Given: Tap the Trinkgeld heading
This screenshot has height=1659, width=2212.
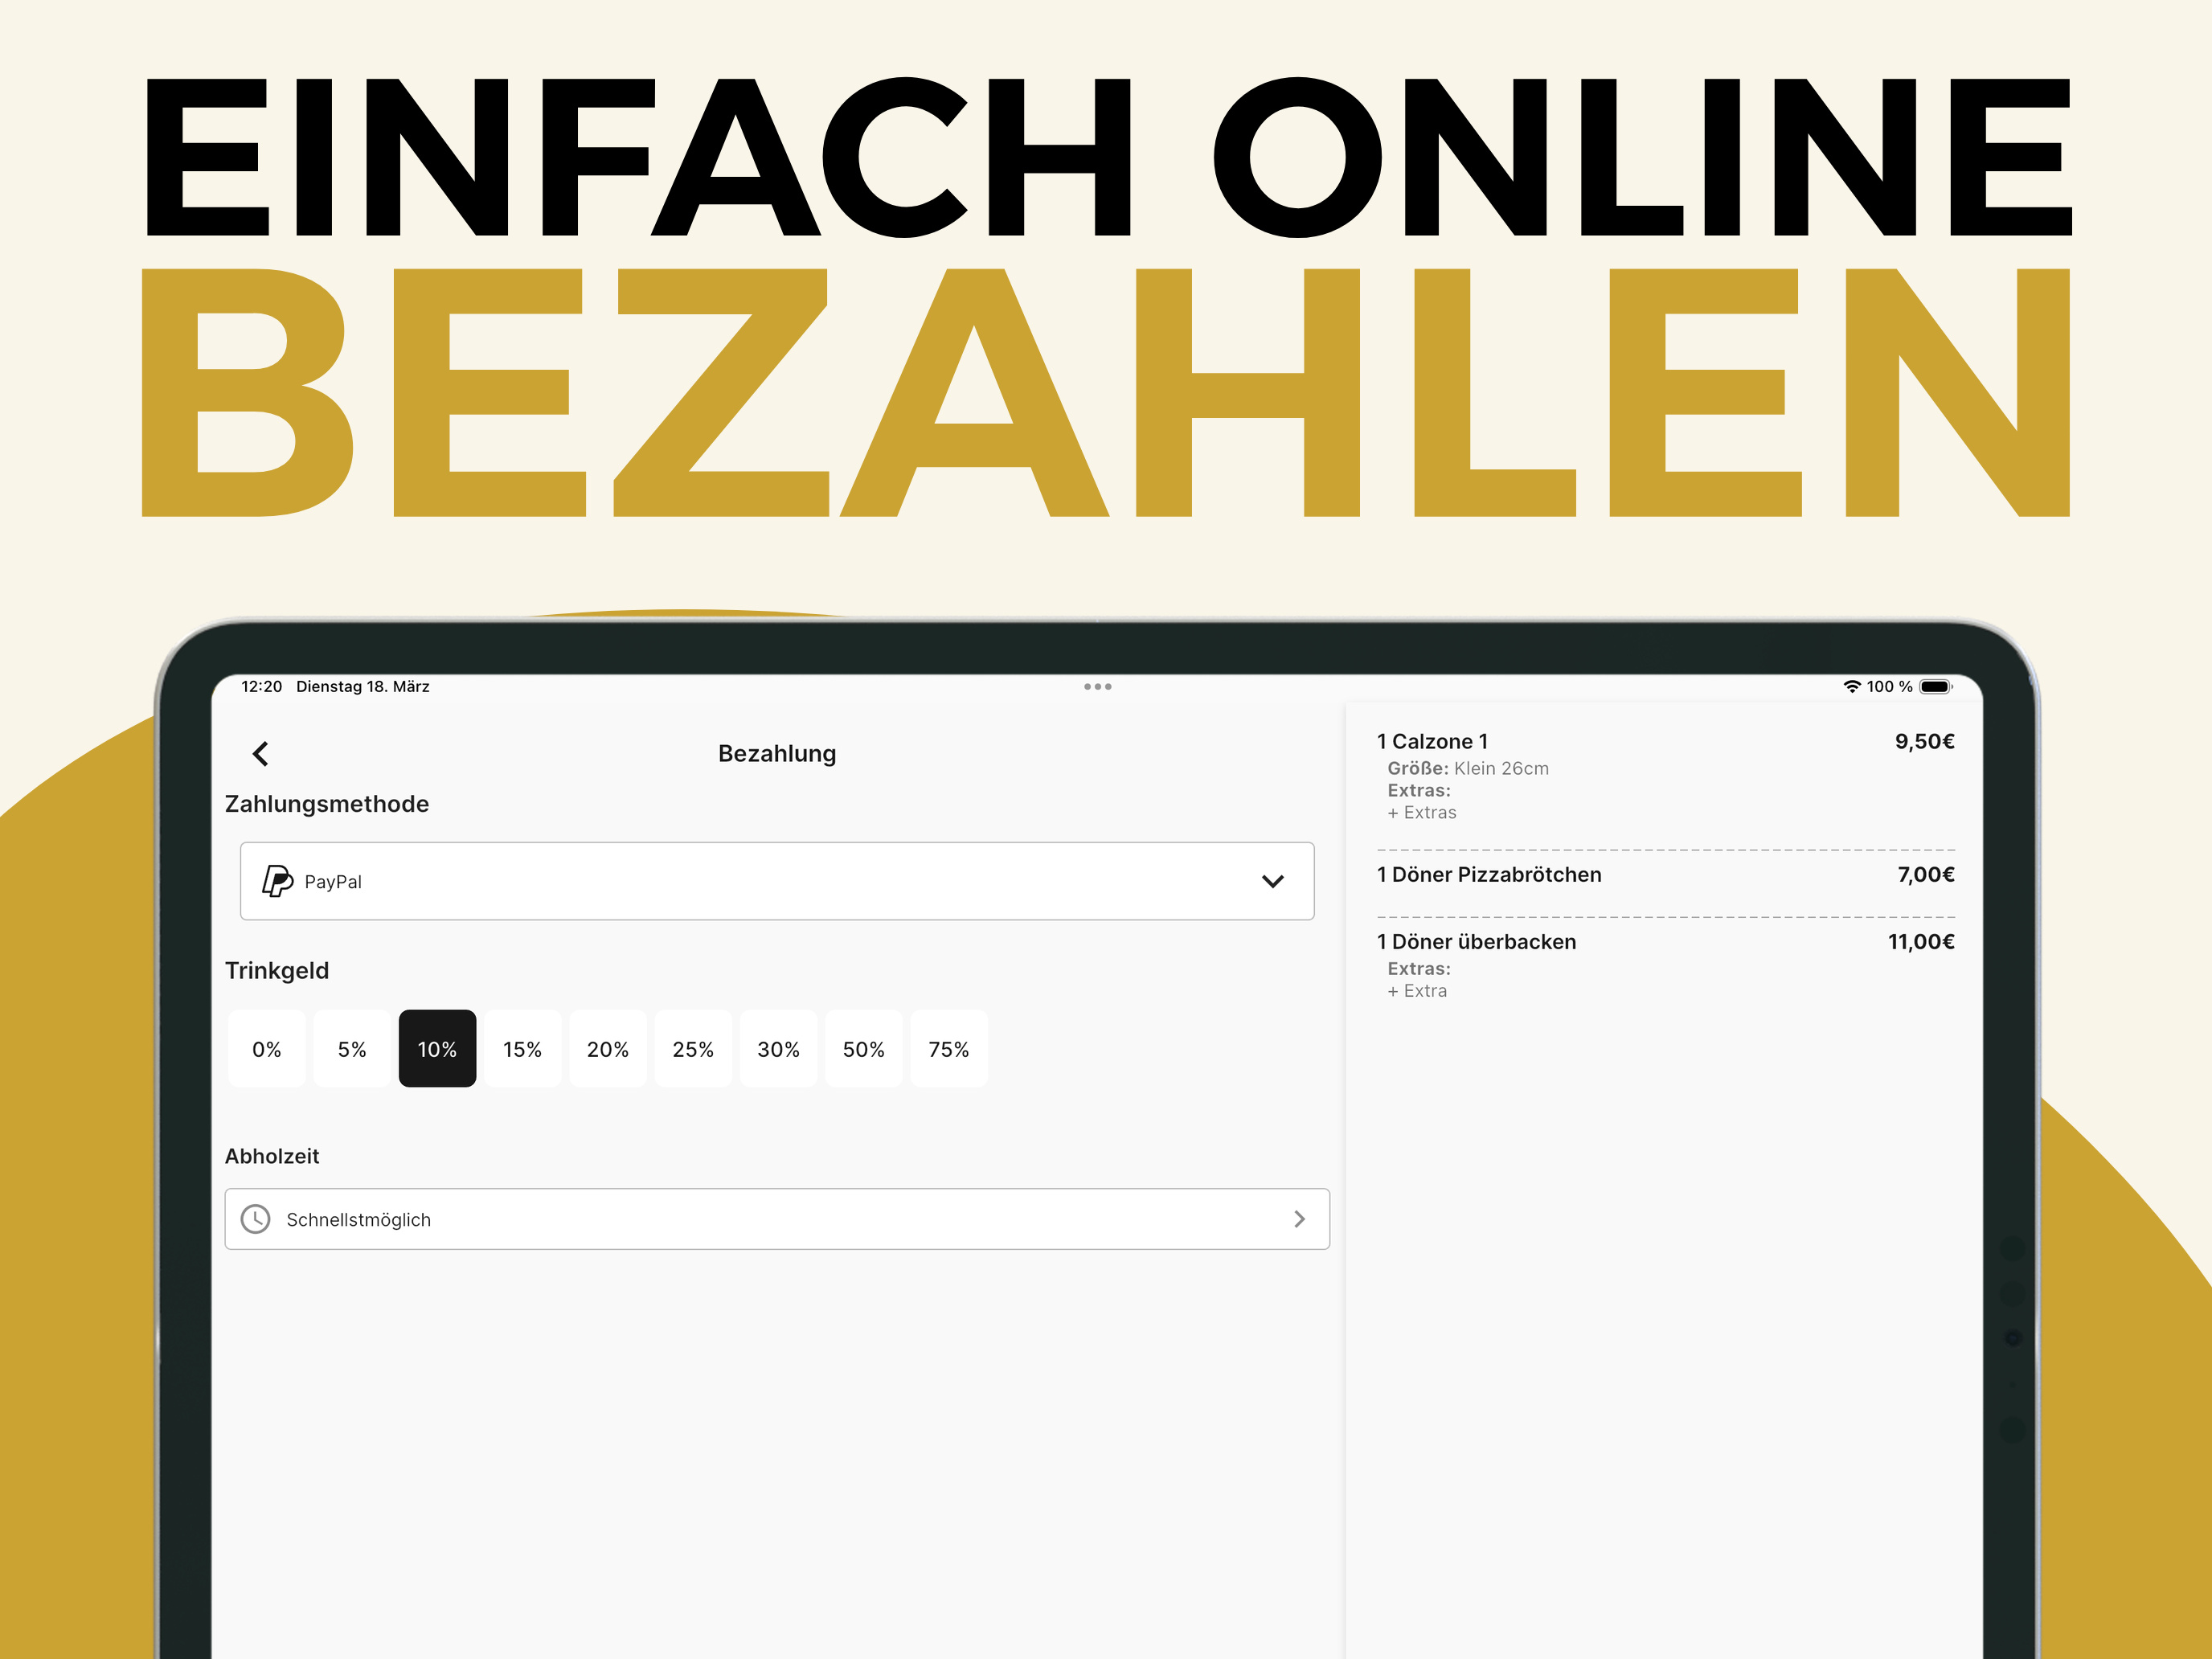Looking at the screenshot, I should tap(277, 971).
